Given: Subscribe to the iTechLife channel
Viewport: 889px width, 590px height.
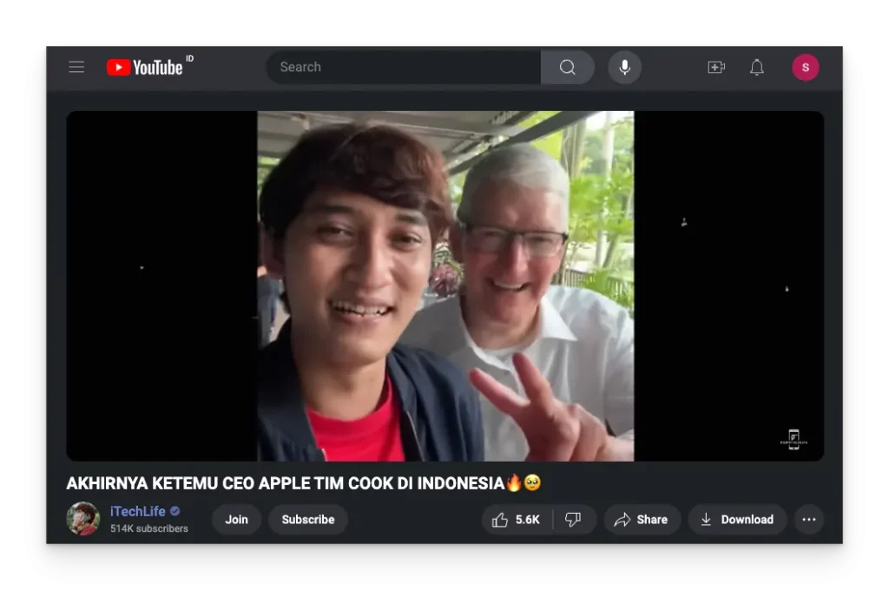Looking at the screenshot, I should coord(308,519).
